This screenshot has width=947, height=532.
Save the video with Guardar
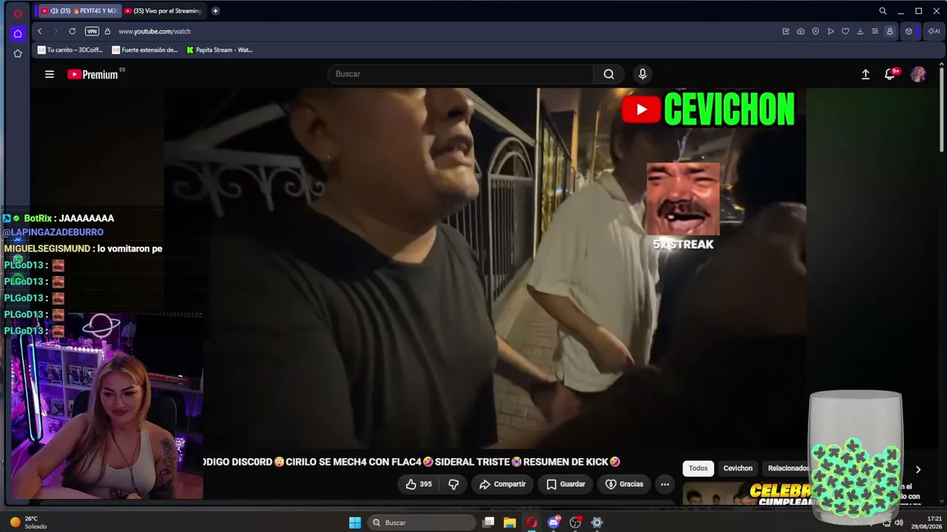tap(565, 484)
